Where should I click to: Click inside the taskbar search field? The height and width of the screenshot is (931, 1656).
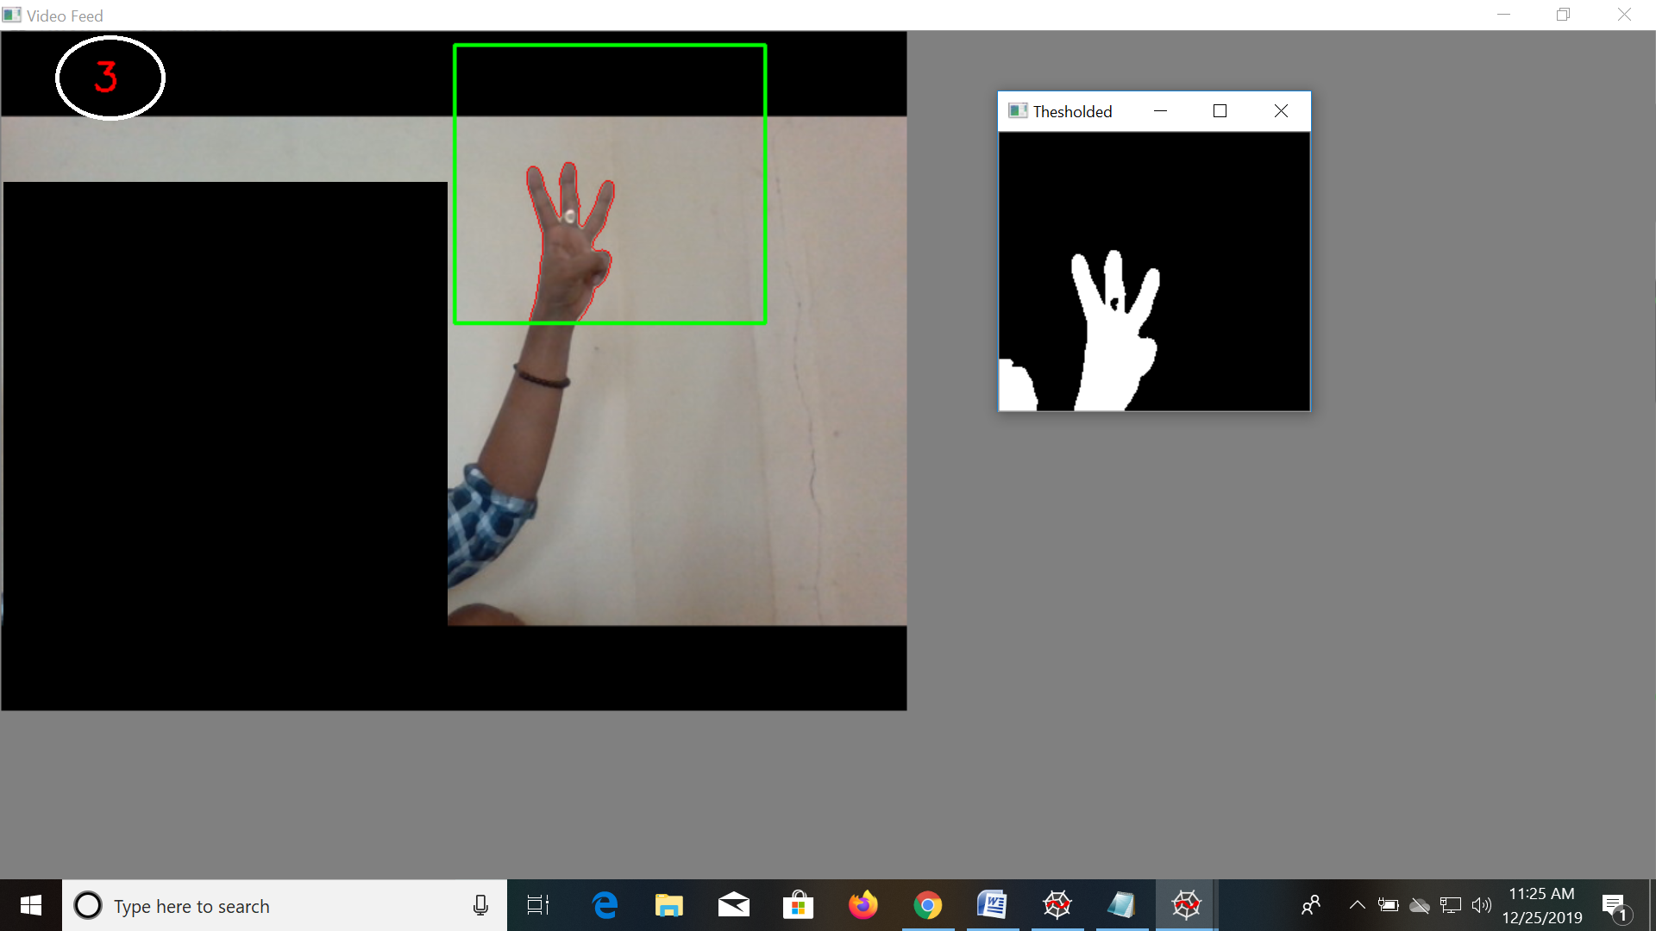[x=259, y=905]
